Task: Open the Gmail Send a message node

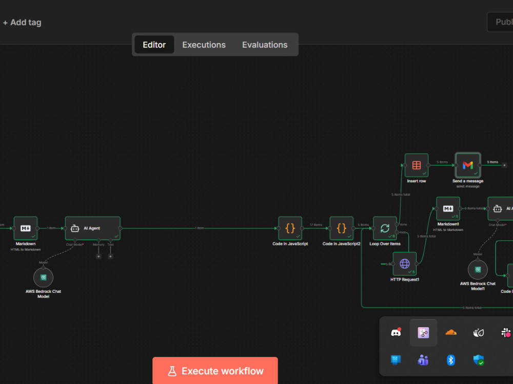Action: pos(468,165)
